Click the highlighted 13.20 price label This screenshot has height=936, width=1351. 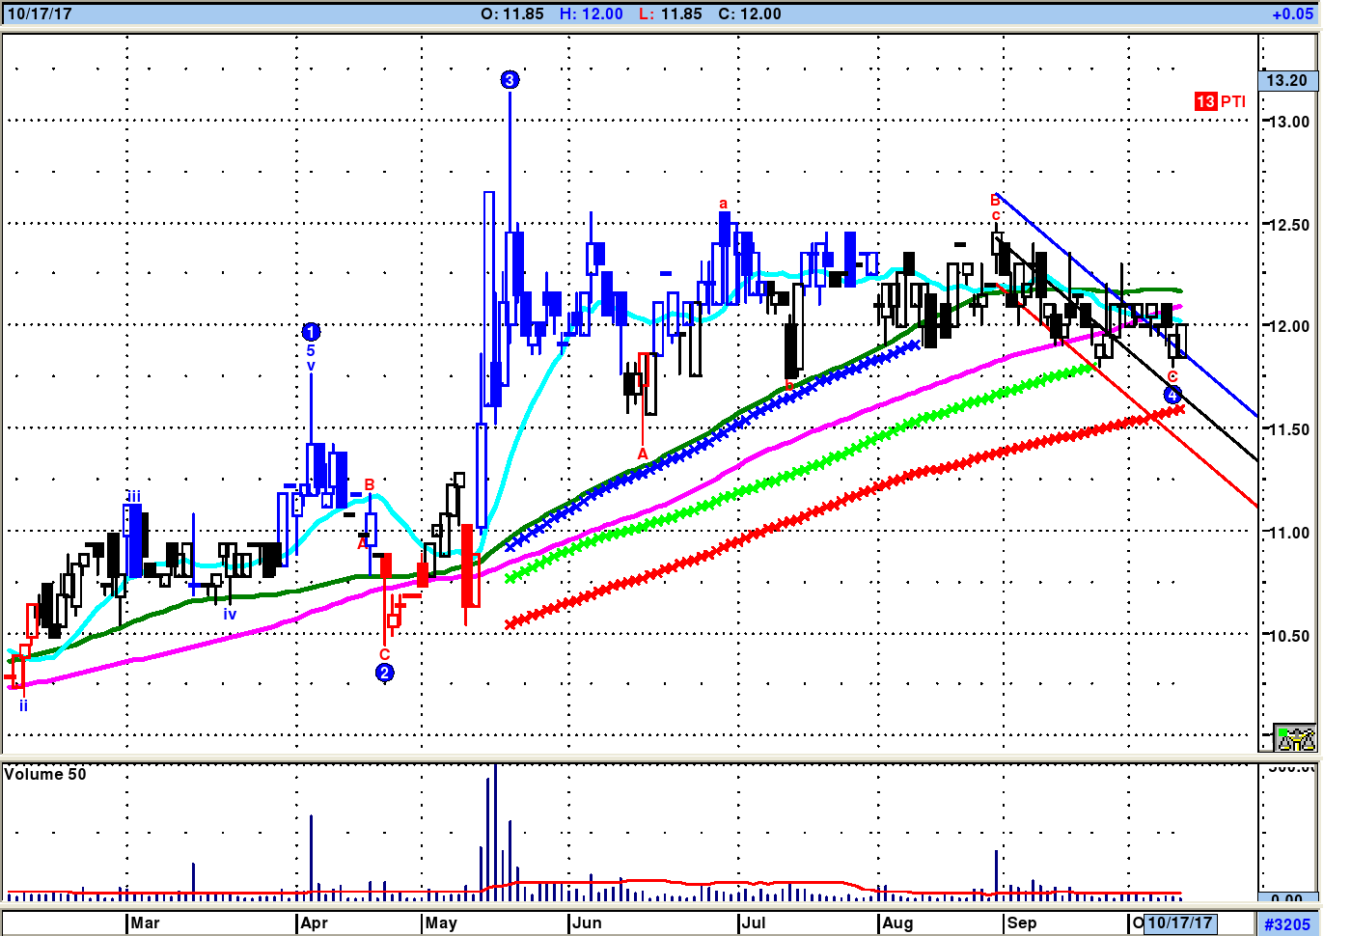1286,80
